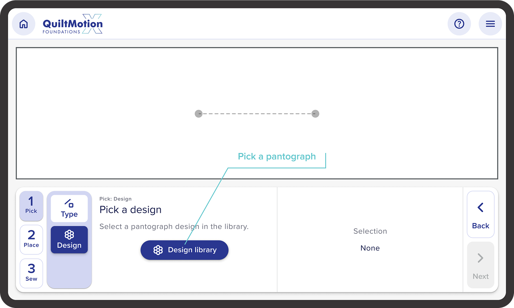Click the QuiltMotion Foundations logo

pyautogui.click(x=73, y=25)
